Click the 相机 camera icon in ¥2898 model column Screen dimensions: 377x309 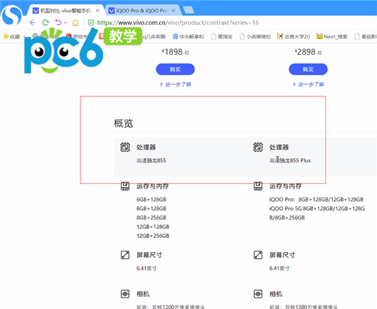pyautogui.click(x=258, y=294)
